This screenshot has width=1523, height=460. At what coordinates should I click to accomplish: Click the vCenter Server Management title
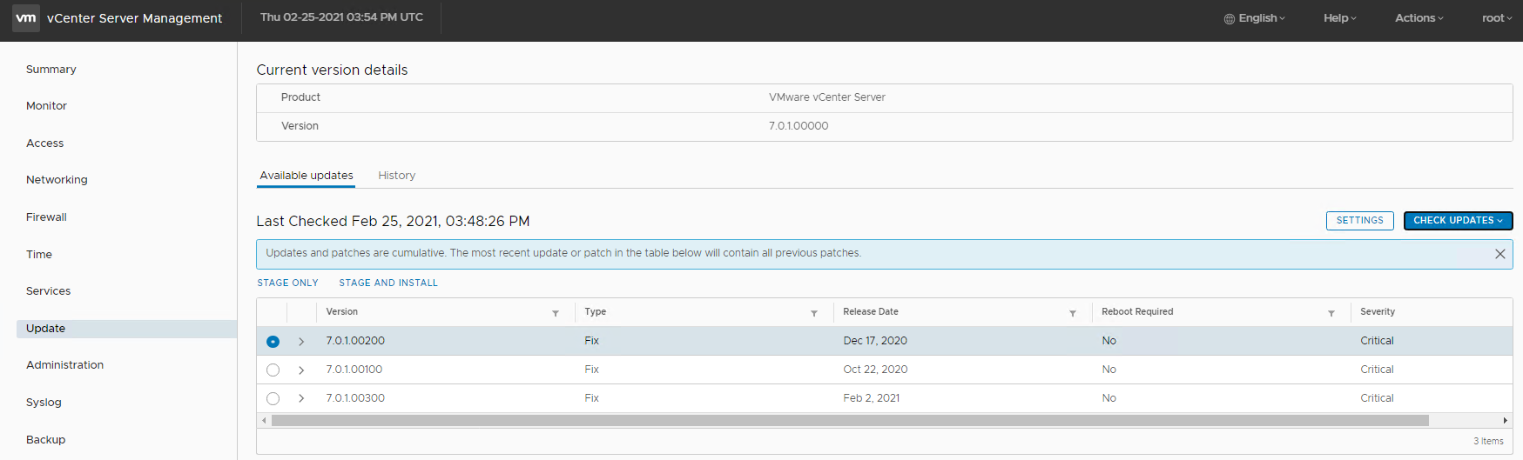[135, 18]
